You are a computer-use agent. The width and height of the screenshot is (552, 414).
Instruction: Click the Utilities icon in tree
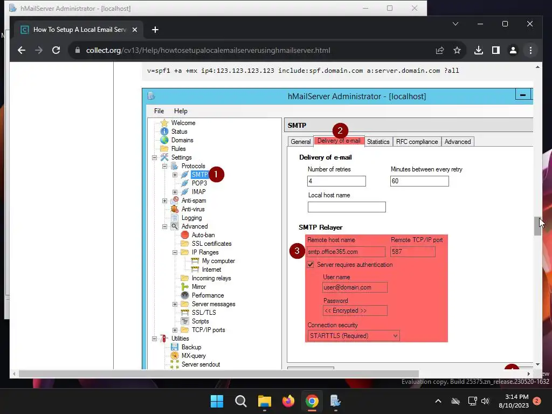164,339
